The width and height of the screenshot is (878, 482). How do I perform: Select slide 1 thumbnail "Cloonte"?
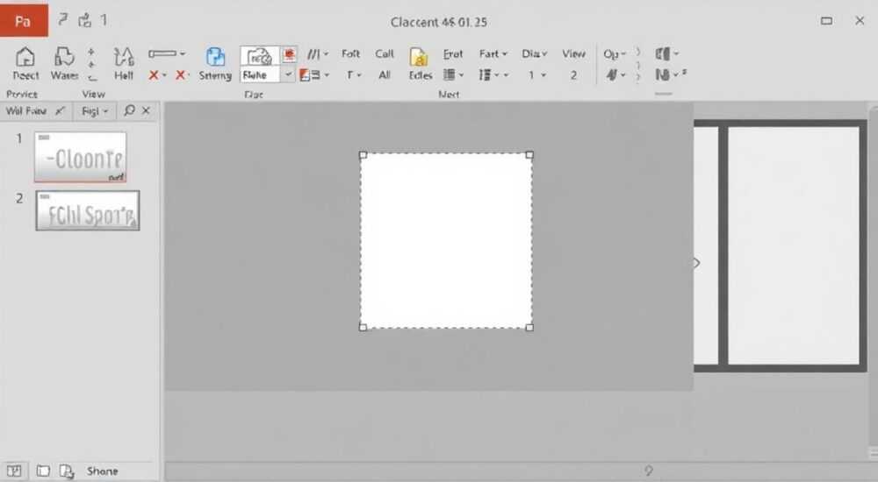coord(80,157)
